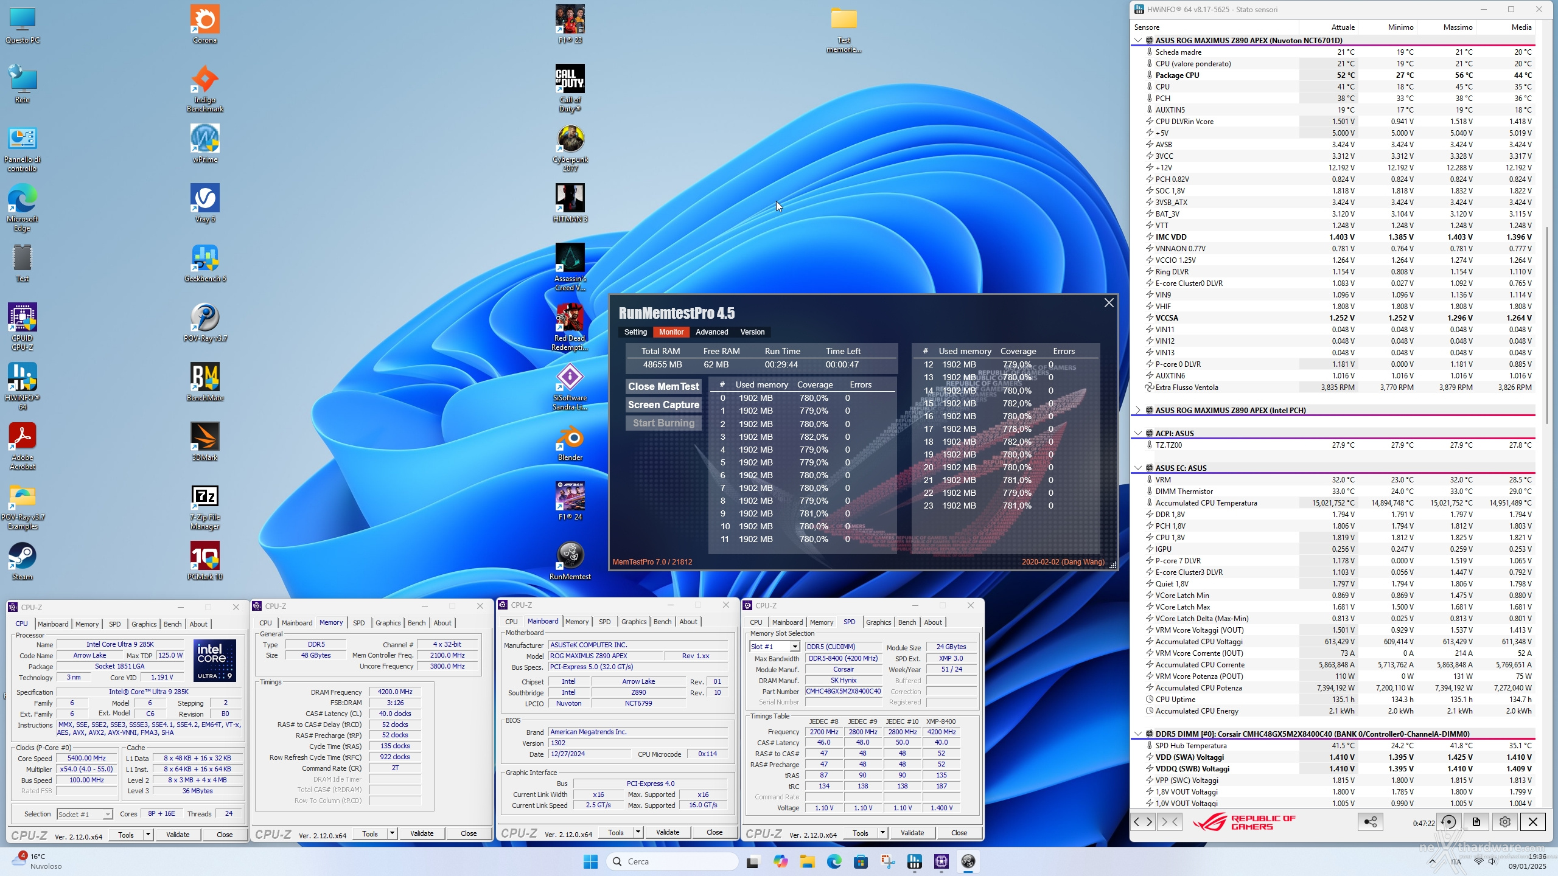Click the taskbar Cerca search box
The height and width of the screenshot is (876, 1558).
click(672, 861)
